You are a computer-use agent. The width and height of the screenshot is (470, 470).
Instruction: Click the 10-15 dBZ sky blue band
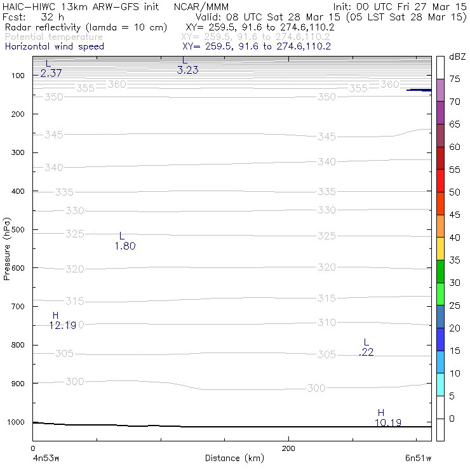coord(440,362)
